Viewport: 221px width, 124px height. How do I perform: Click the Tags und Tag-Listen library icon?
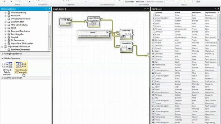(9, 31)
